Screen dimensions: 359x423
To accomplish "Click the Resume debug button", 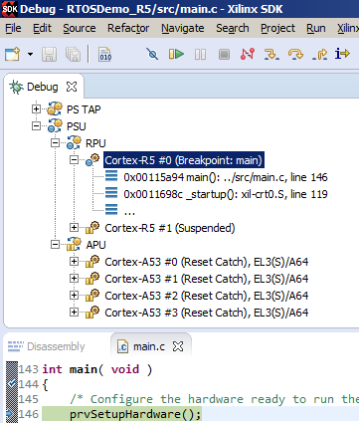I will pos(176,54).
